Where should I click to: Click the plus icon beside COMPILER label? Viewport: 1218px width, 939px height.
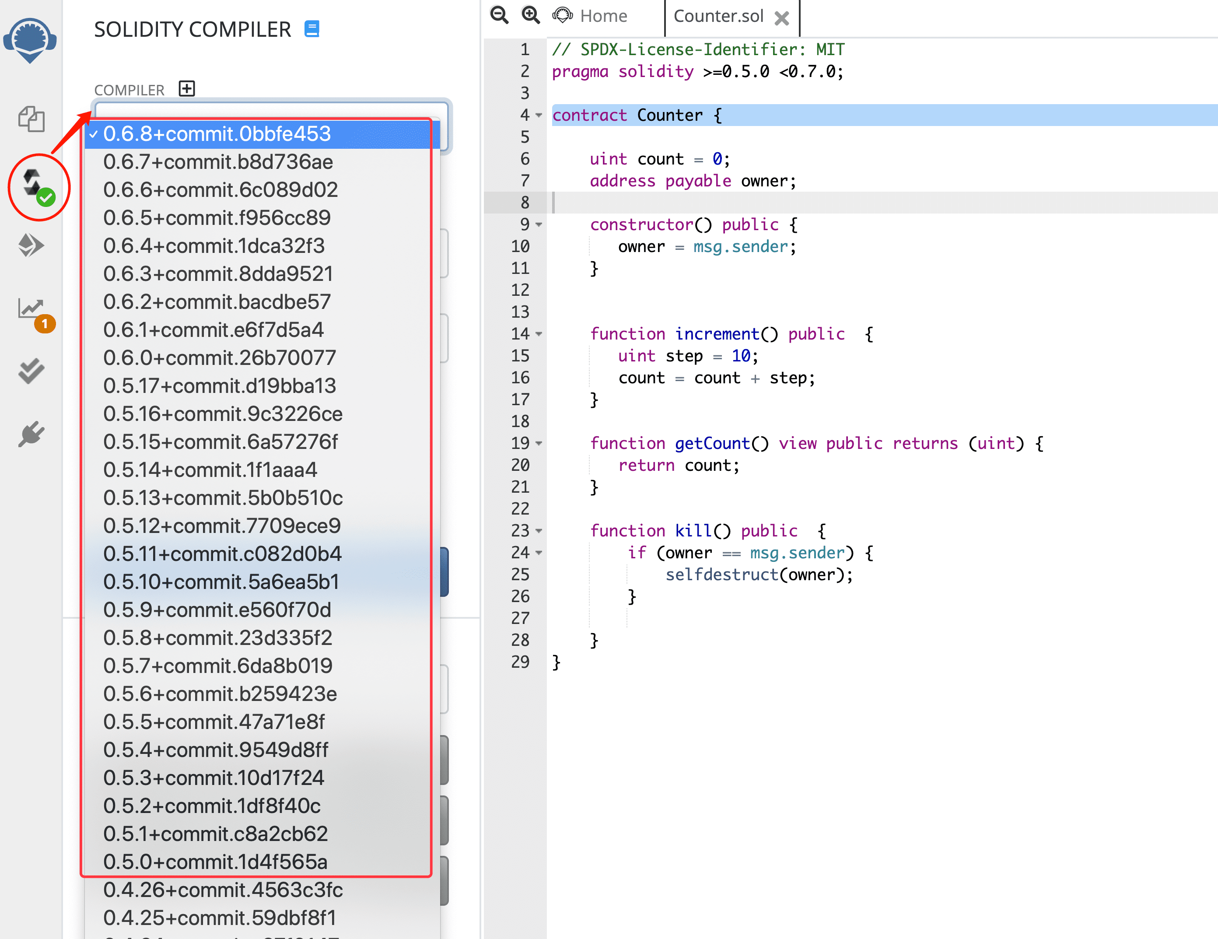click(187, 89)
